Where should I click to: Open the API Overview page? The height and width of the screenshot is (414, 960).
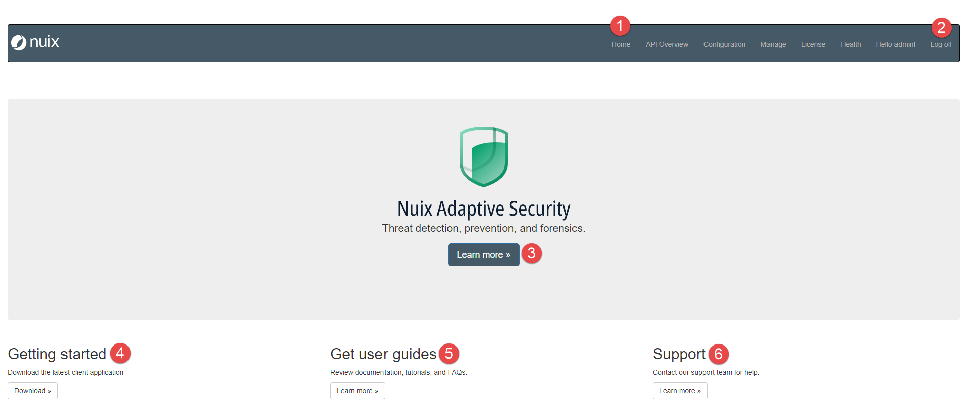pyautogui.click(x=667, y=44)
